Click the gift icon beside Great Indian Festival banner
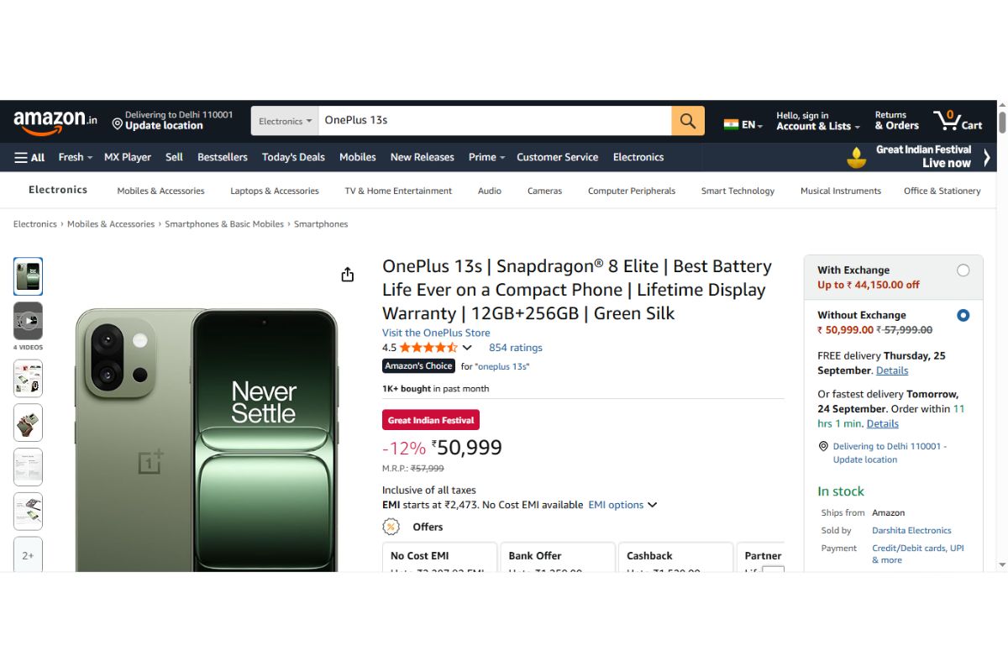This screenshot has height=672, width=1008. click(x=856, y=157)
